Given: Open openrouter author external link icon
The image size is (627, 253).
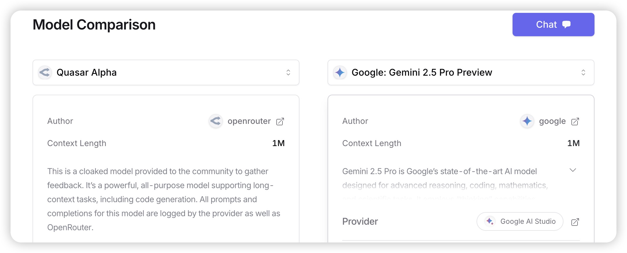Looking at the screenshot, I should [280, 122].
